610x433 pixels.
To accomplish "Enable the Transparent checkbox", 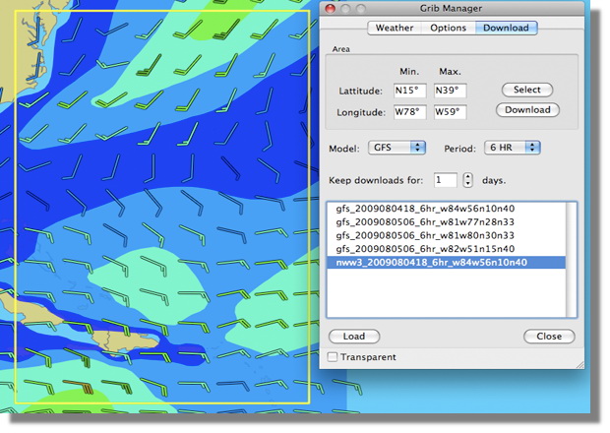I will [x=334, y=357].
